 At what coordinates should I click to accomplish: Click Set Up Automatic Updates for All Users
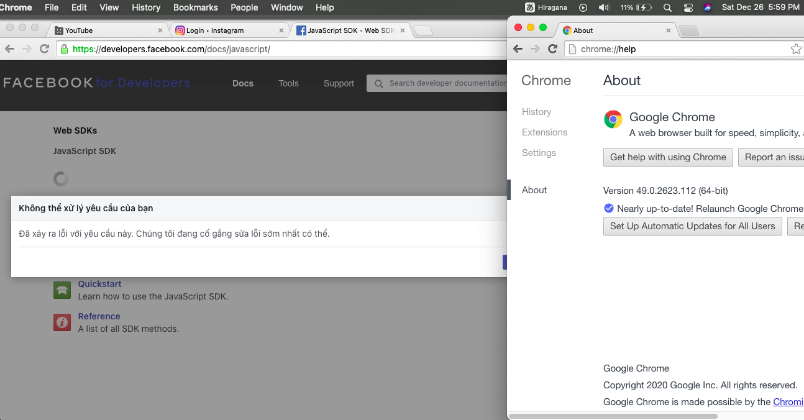(693, 226)
